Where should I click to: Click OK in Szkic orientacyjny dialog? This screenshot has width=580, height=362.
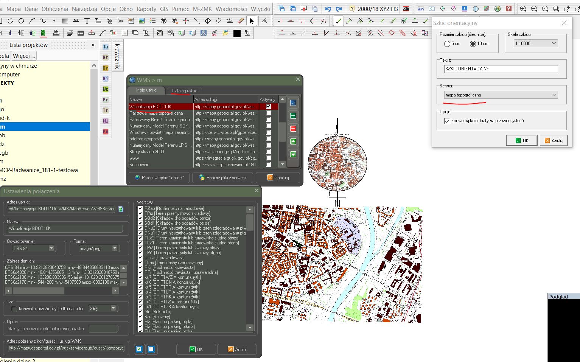[522, 140]
